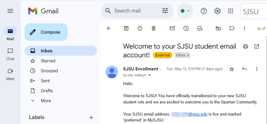Remove the Inbox label from the email
The height and width of the screenshot is (124, 267).
188,55
